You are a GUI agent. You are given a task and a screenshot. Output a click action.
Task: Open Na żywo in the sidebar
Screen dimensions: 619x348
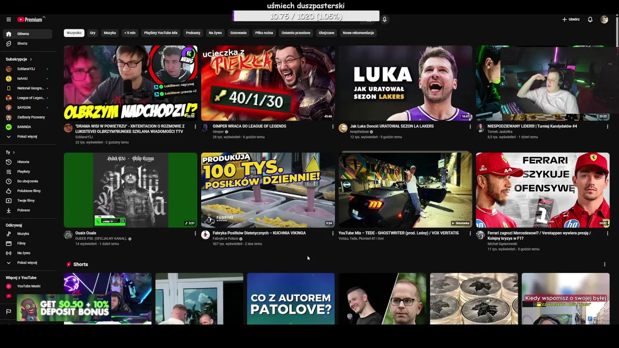tap(27, 253)
